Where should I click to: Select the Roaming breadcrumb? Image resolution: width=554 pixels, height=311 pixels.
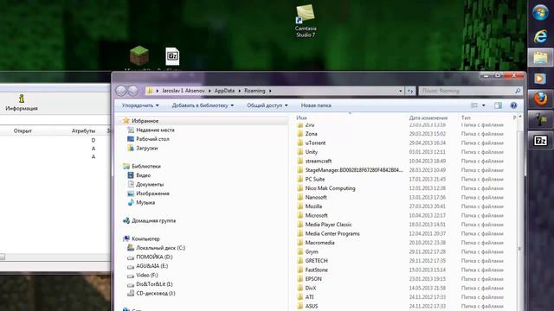click(x=254, y=91)
